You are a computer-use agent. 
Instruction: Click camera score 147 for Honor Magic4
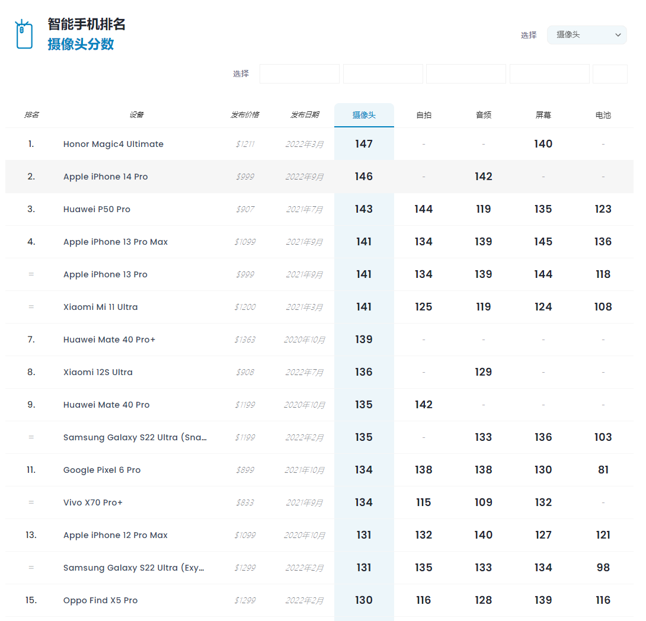tap(364, 144)
